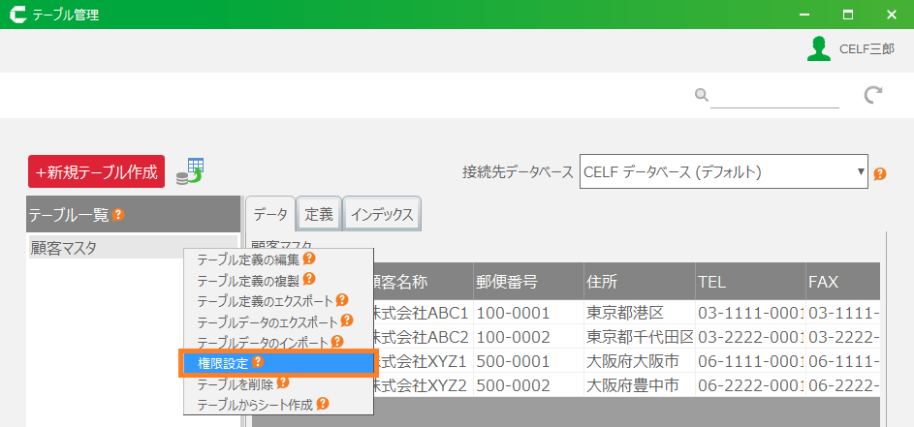Click the +新規テーブル作成 button

point(97,171)
